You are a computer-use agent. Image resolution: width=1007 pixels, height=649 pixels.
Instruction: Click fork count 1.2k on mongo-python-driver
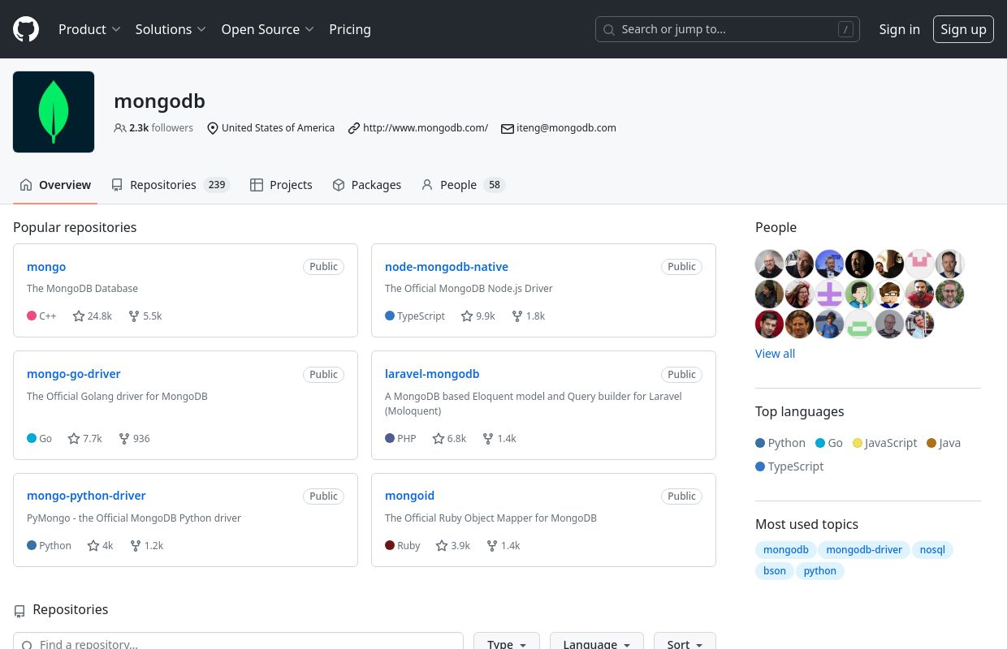[147, 545]
